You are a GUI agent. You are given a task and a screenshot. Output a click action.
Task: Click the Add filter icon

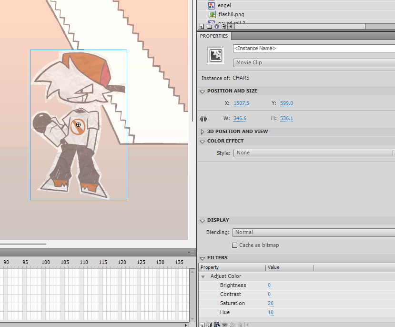tap(202, 325)
